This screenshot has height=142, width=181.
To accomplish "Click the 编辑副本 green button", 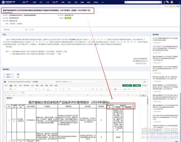I will [137, 85].
